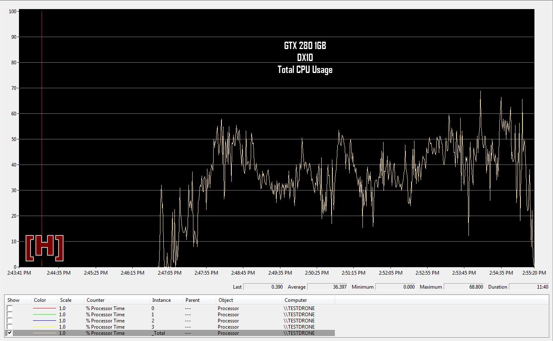
Task: Click the Processor object cell in _Total row
Action: (228, 333)
